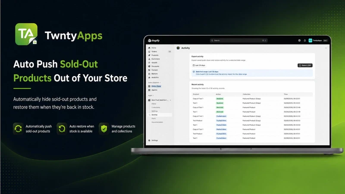Select the Products tag icon

point(149,55)
